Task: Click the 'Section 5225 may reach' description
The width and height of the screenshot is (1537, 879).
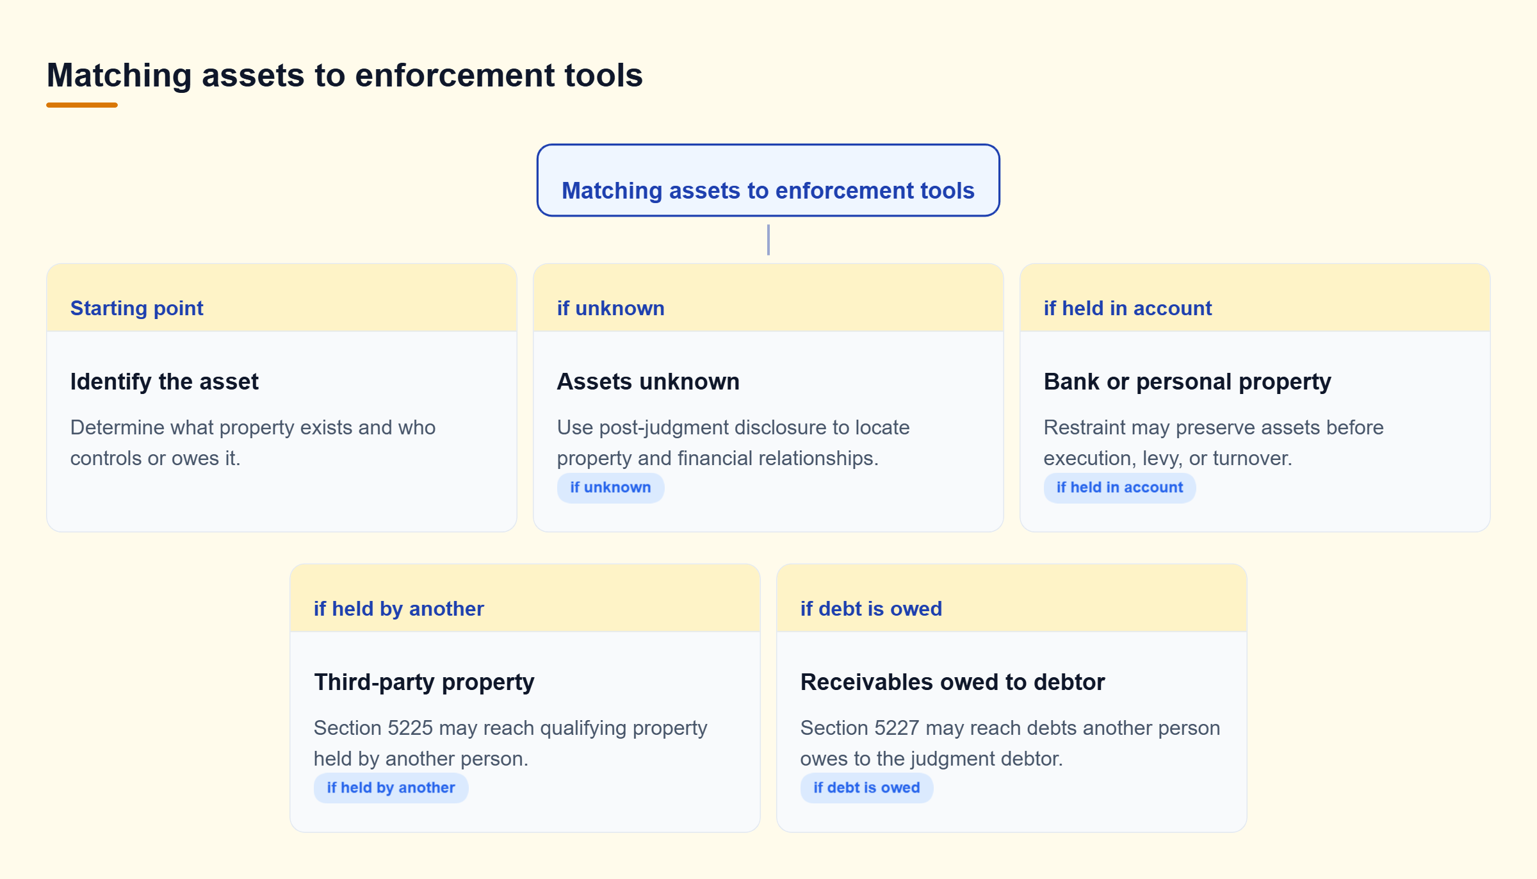Action: pos(510,743)
